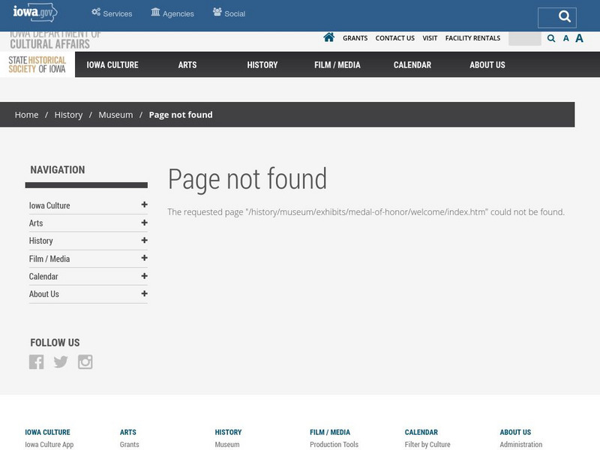Click Film / Media sidebar navigation link
600x450 pixels.
[x=49, y=259]
